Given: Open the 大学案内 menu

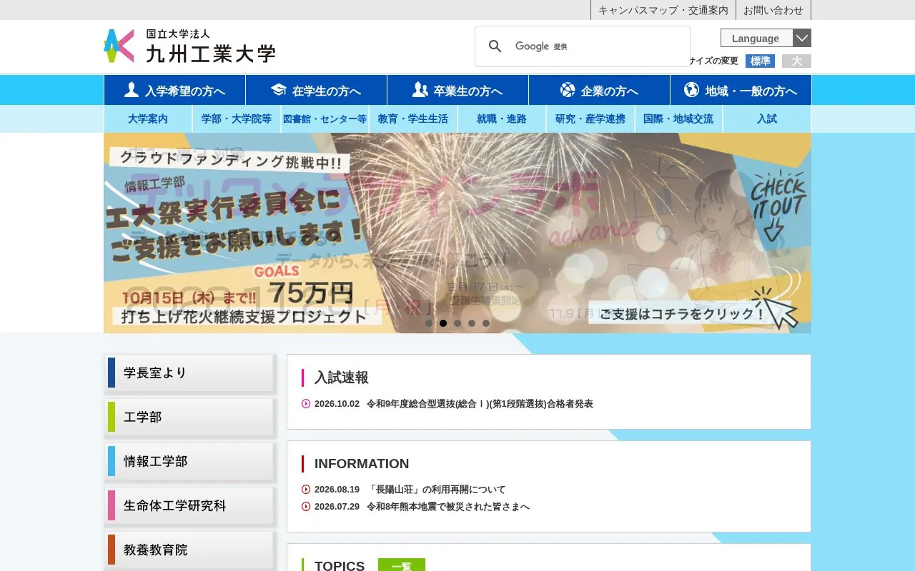Looking at the screenshot, I should point(148,119).
